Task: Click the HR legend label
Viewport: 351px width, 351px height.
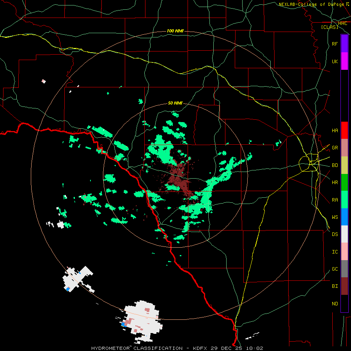Action: tap(335, 183)
